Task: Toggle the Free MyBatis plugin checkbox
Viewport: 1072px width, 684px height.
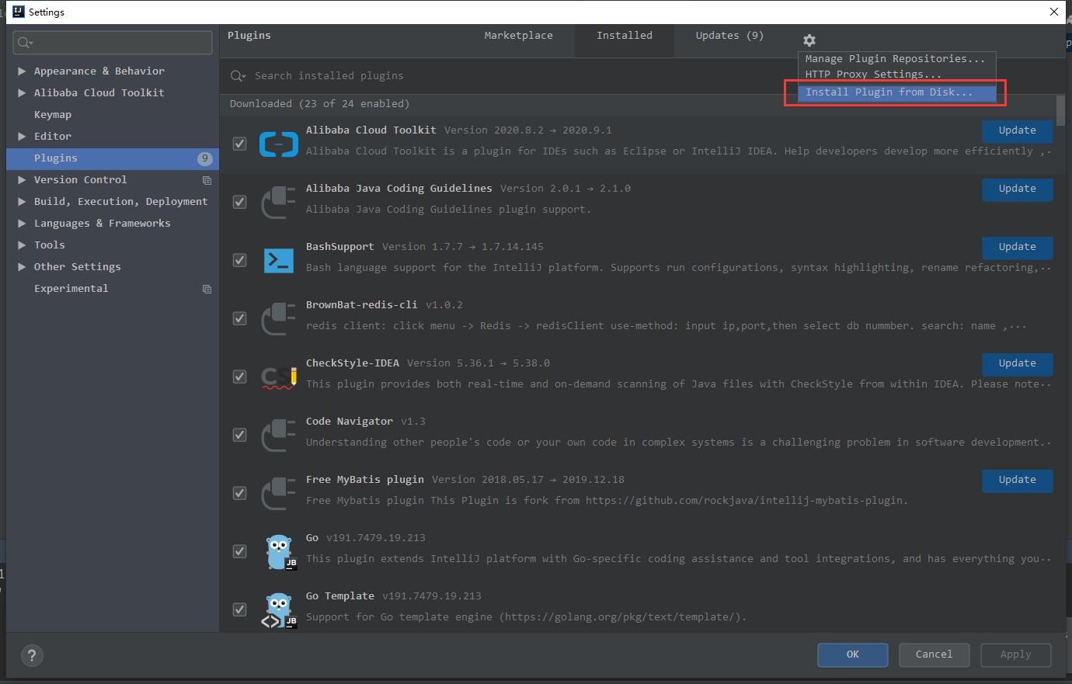Action: pyautogui.click(x=240, y=493)
